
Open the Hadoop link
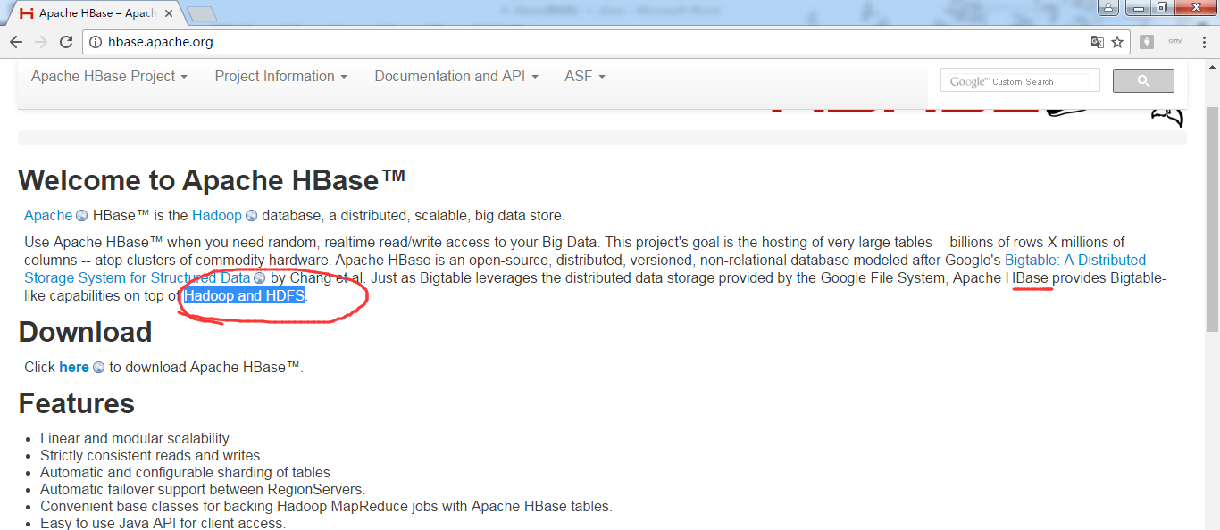217,215
